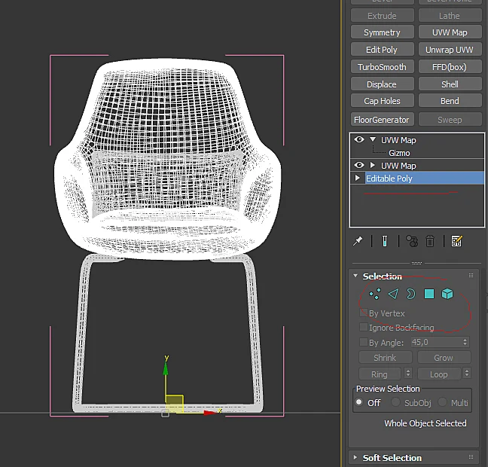Add Unwrap UVW modifier
Viewport: 488px width, 467px height.
point(450,50)
